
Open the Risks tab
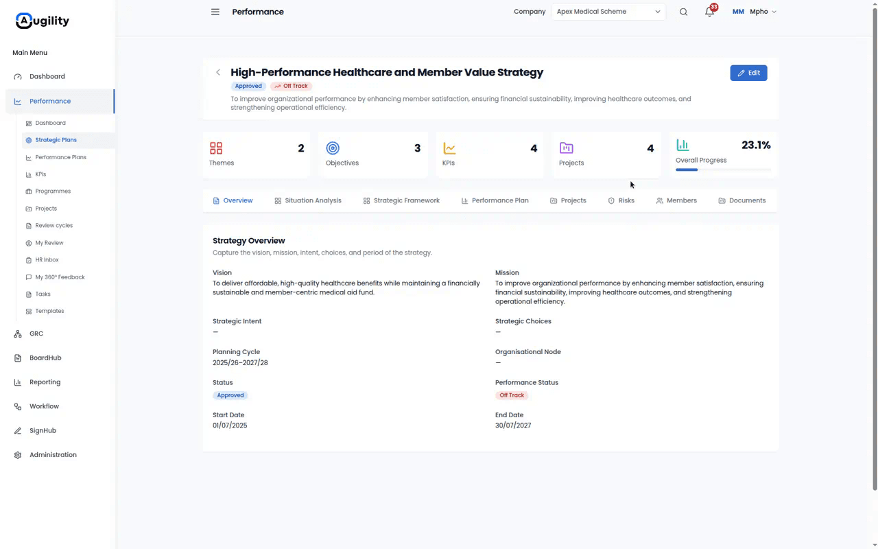tap(621, 200)
